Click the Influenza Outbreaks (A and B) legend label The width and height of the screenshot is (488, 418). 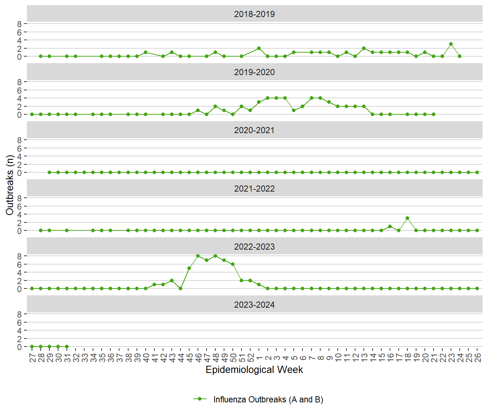(268, 399)
